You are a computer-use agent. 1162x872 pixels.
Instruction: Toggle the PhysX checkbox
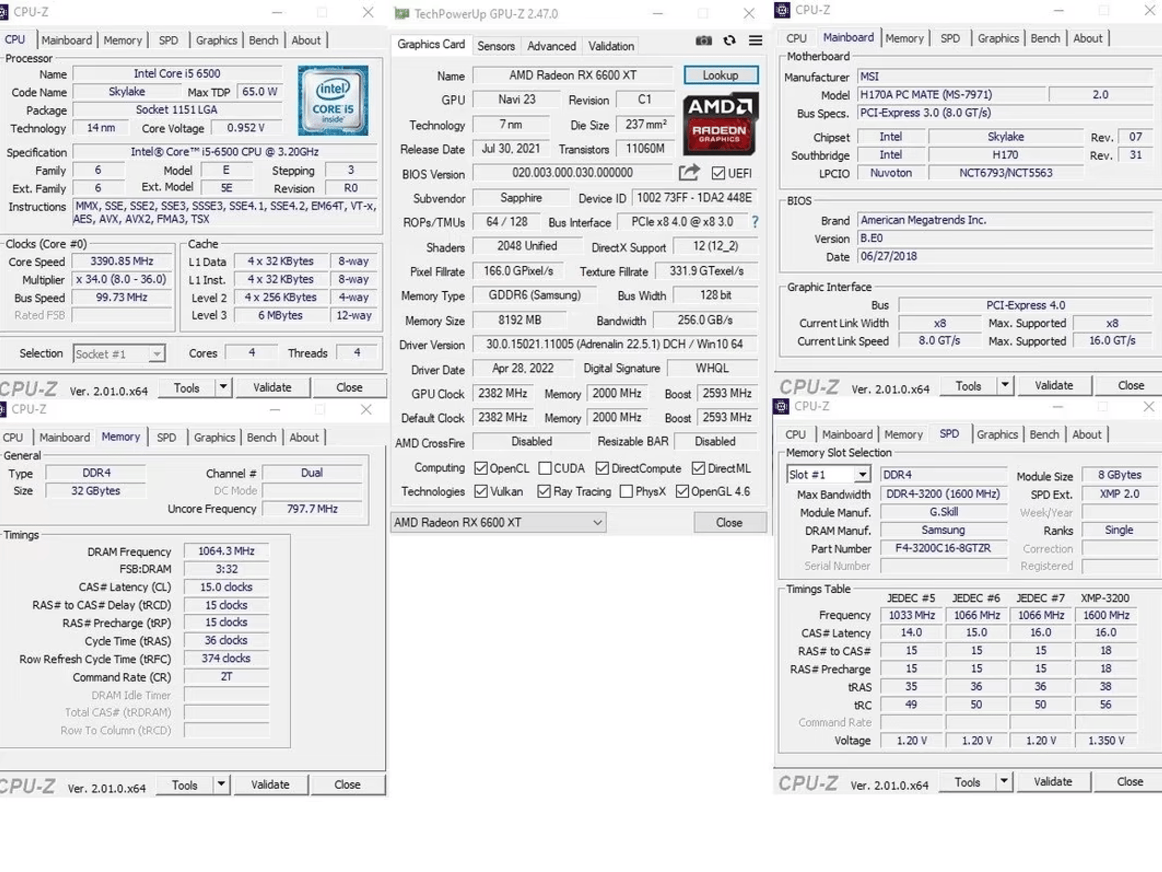[x=626, y=492]
